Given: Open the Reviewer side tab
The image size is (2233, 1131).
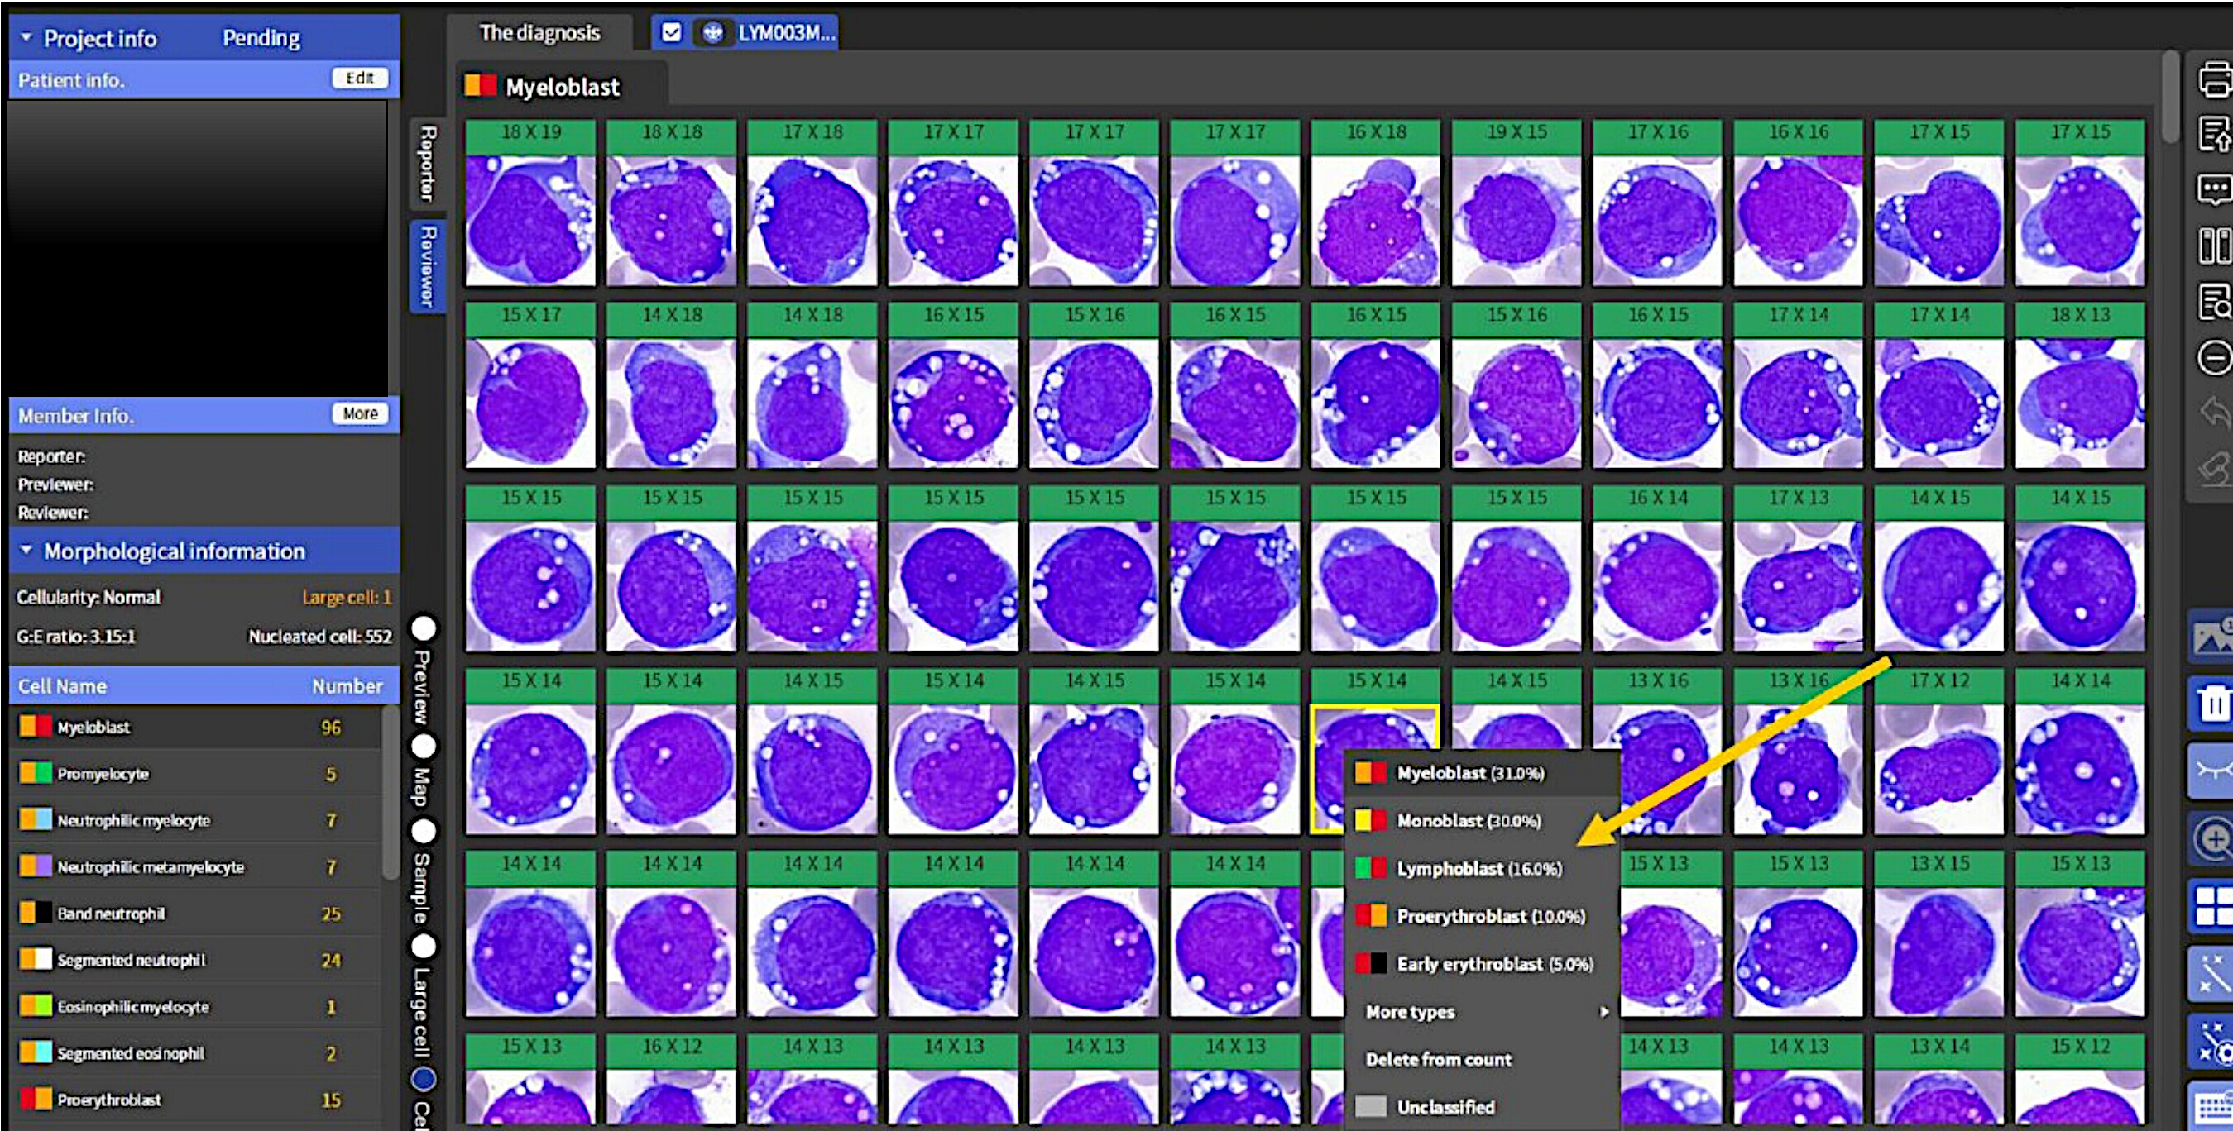Looking at the screenshot, I should [428, 266].
